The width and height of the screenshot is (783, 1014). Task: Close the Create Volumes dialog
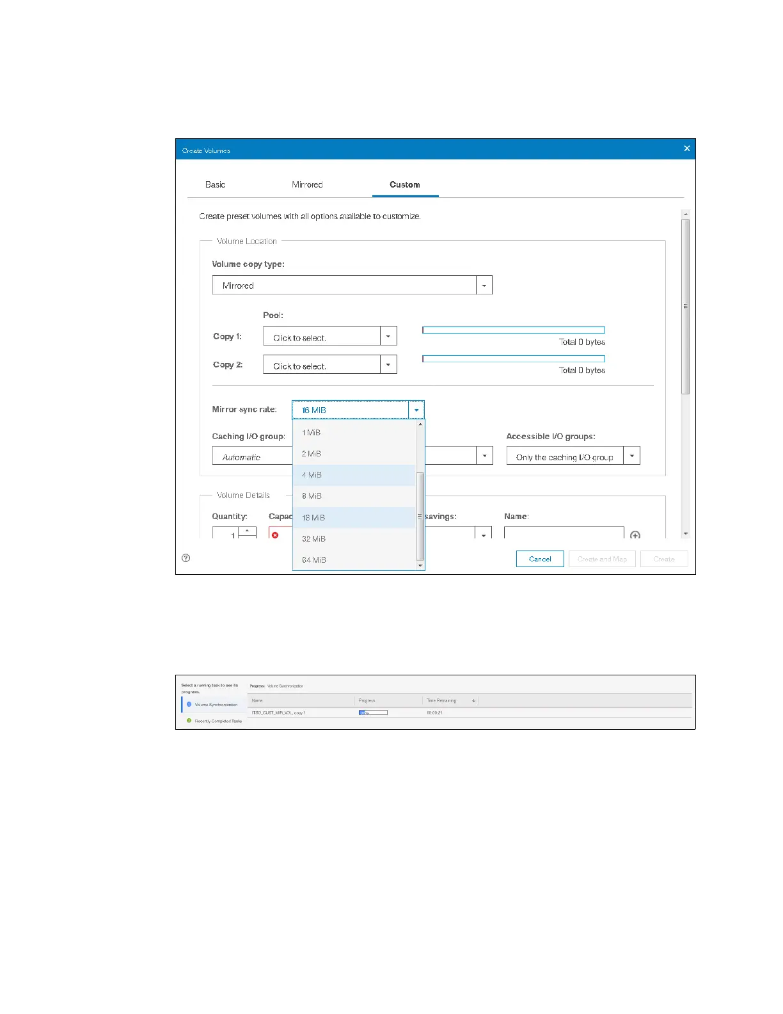[687, 149]
